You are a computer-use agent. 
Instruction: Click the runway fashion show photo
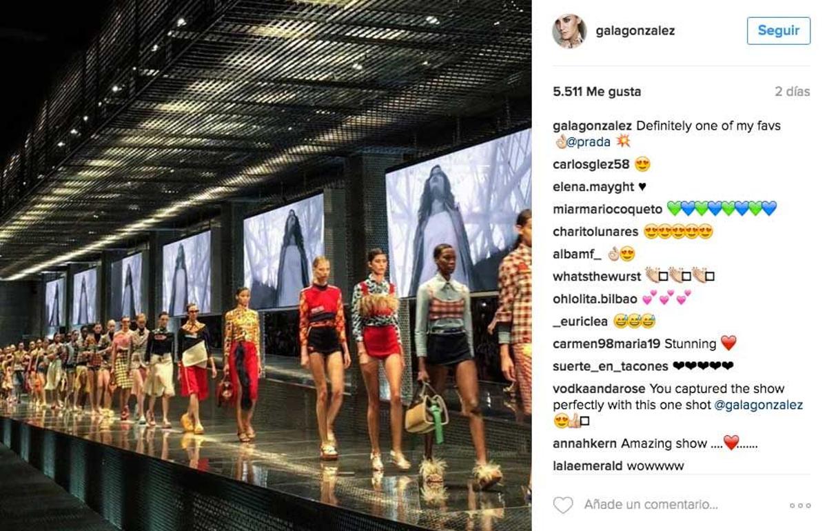point(265,265)
